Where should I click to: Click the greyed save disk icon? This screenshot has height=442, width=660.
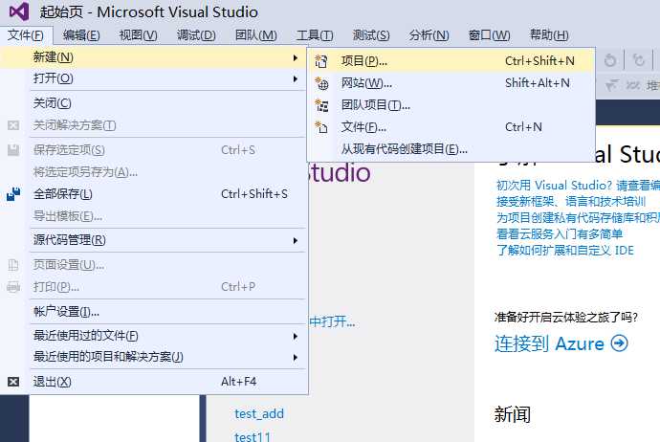13,150
